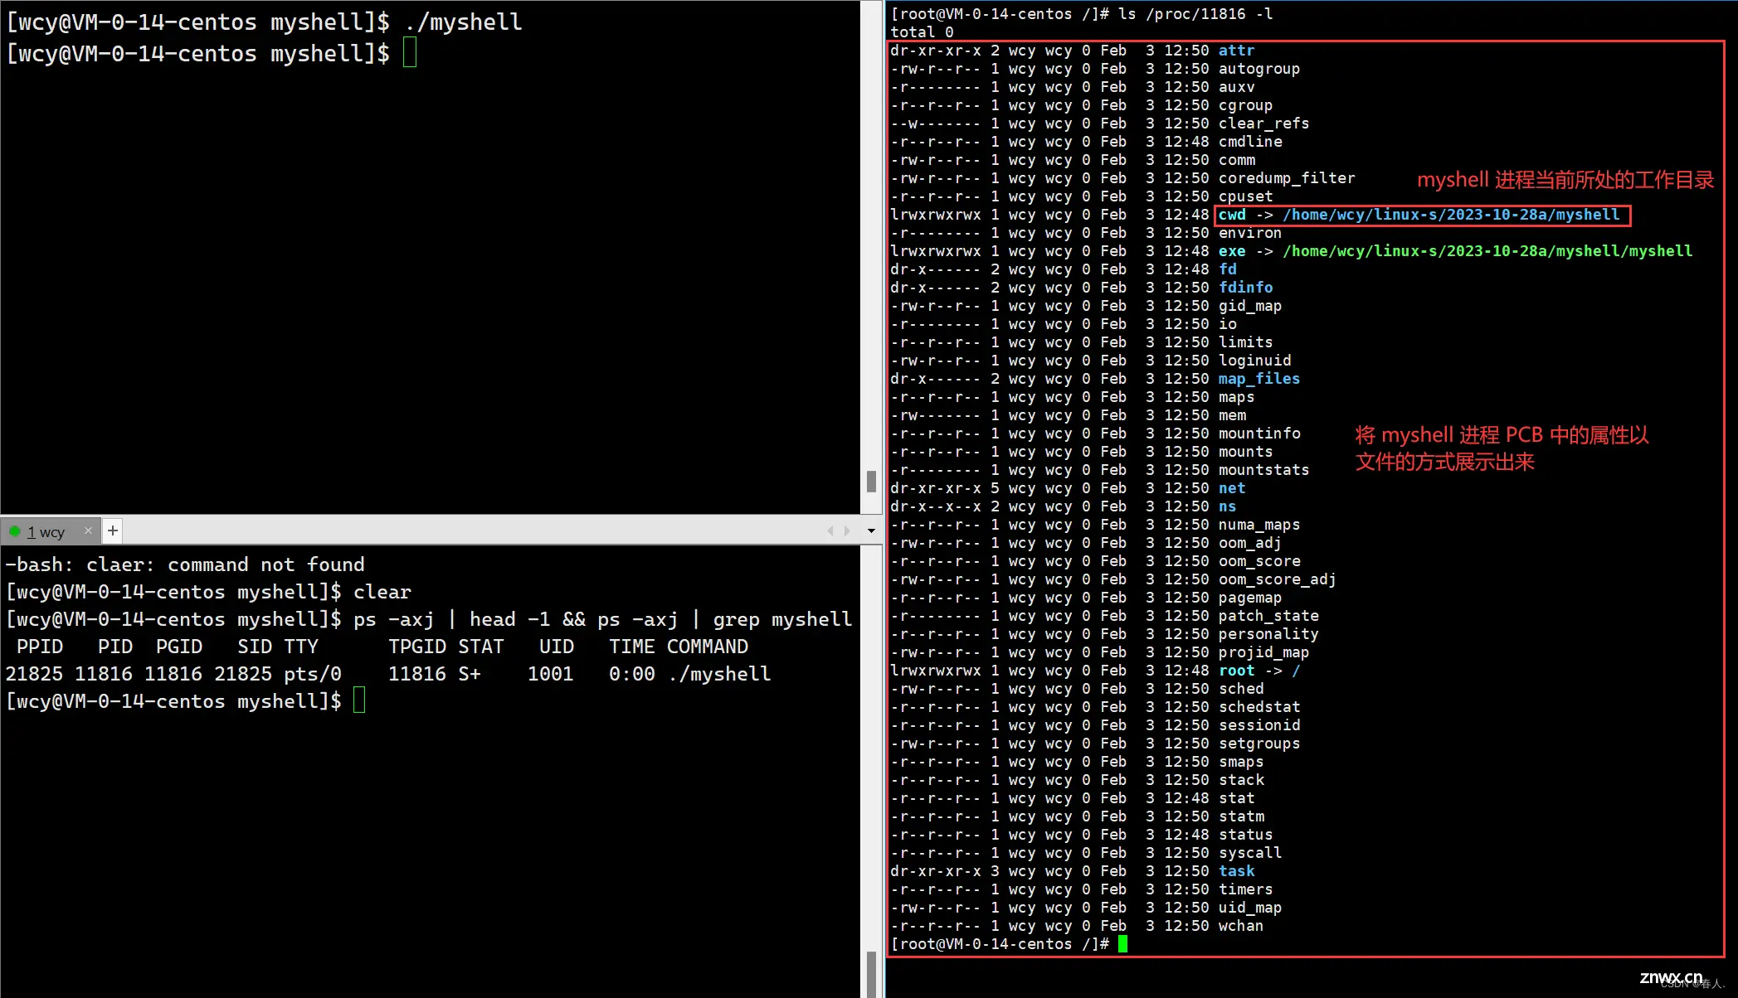Viewport: 1738px width, 998px height.
Task: Click the 'map_files' directory name
Action: [x=1258, y=379]
